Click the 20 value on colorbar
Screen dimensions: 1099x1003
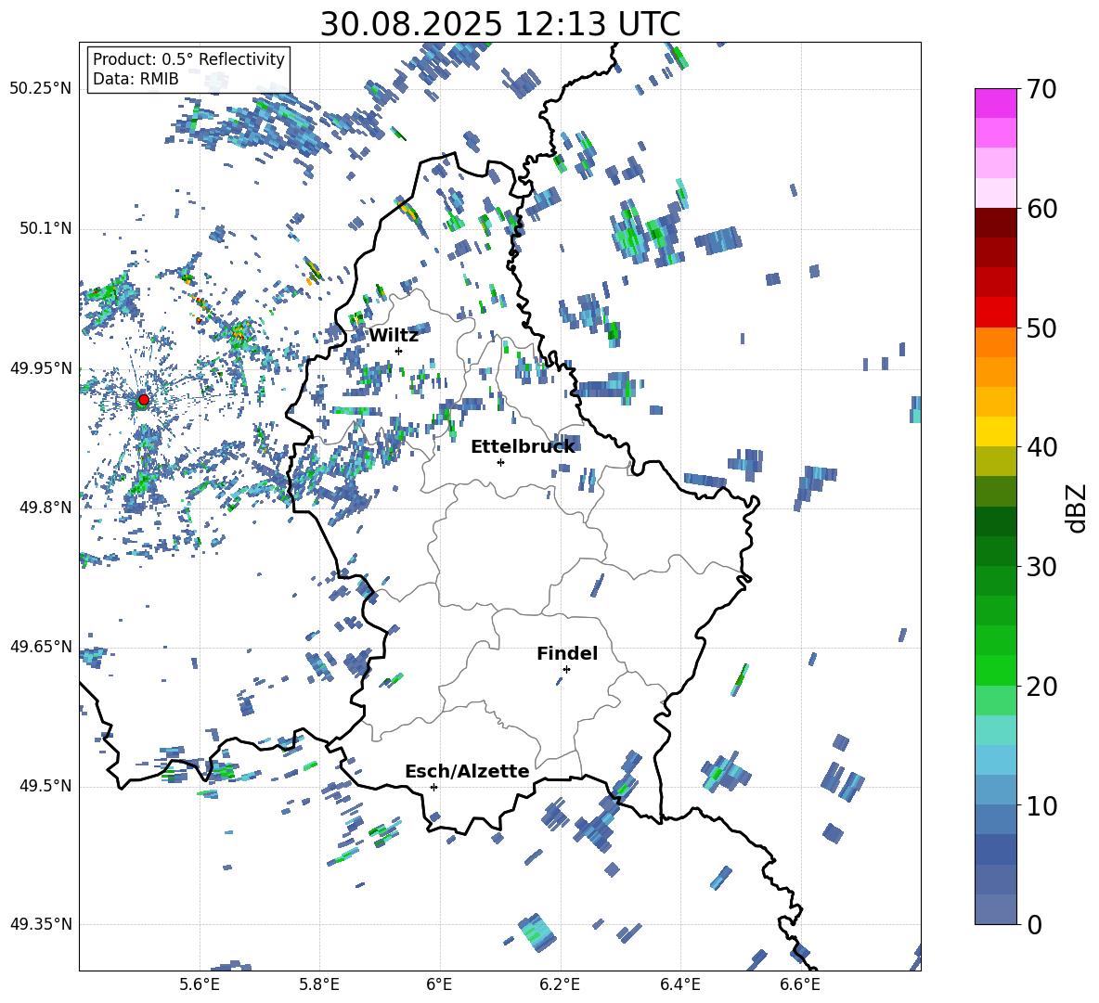click(1041, 687)
